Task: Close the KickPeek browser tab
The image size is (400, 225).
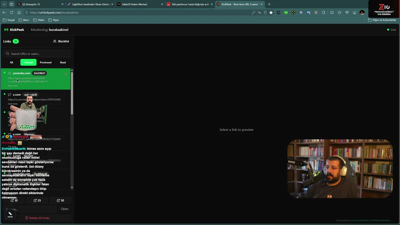Action: [262, 4]
